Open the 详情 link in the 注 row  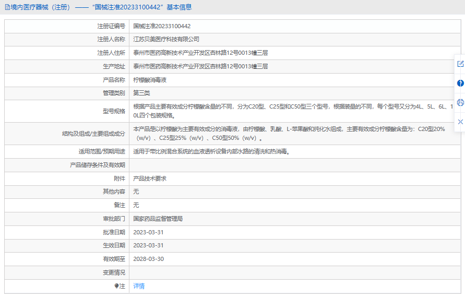click(x=139, y=286)
